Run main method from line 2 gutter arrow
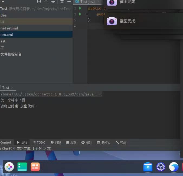This screenshot has height=176, width=183. tap(80, 14)
